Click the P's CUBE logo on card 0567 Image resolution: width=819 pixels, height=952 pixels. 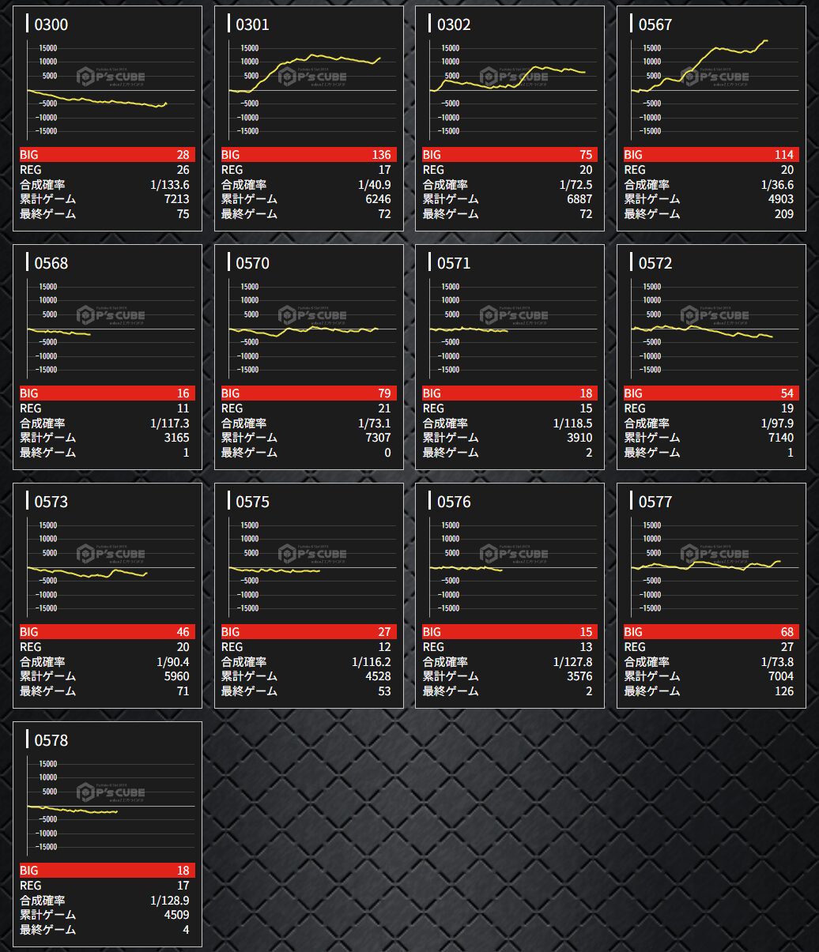(715, 77)
